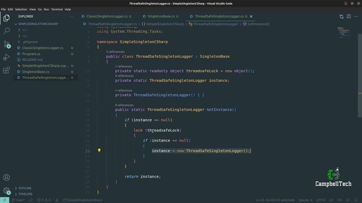
Task: Open the Go menu
Action: (40, 10)
